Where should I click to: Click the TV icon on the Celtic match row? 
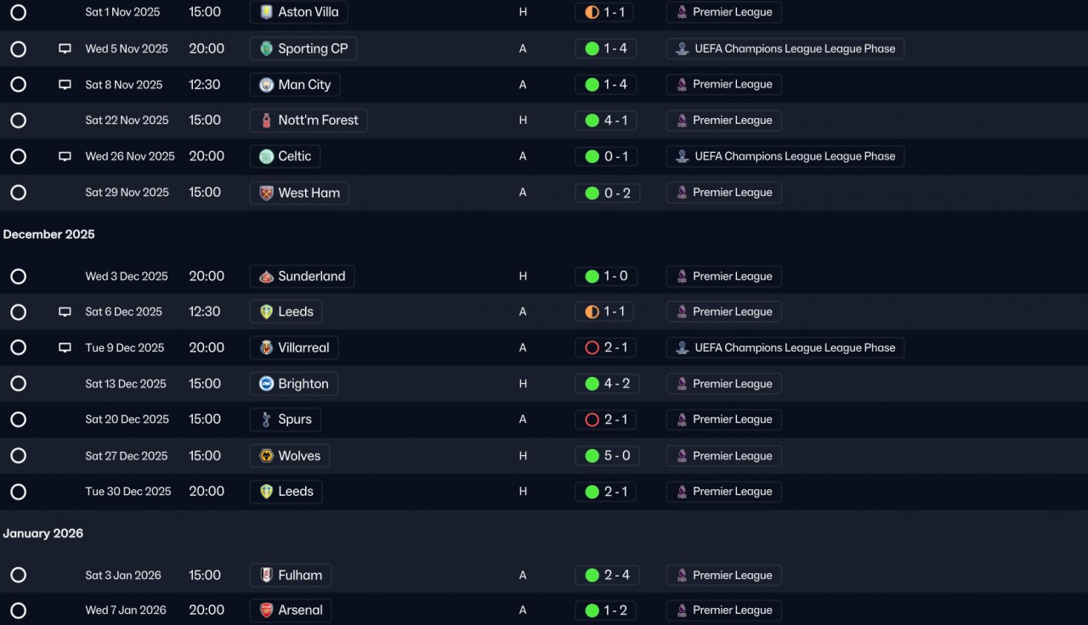pyautogui.click(x=65, y=156)
